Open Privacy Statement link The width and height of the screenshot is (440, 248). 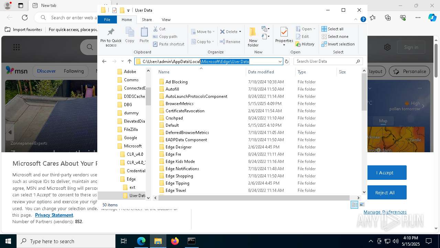click(54, 215)
